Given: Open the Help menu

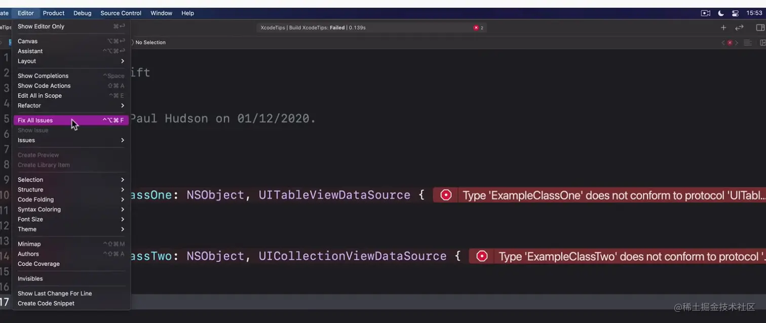Looking at the screenshot, I should 187,13.
